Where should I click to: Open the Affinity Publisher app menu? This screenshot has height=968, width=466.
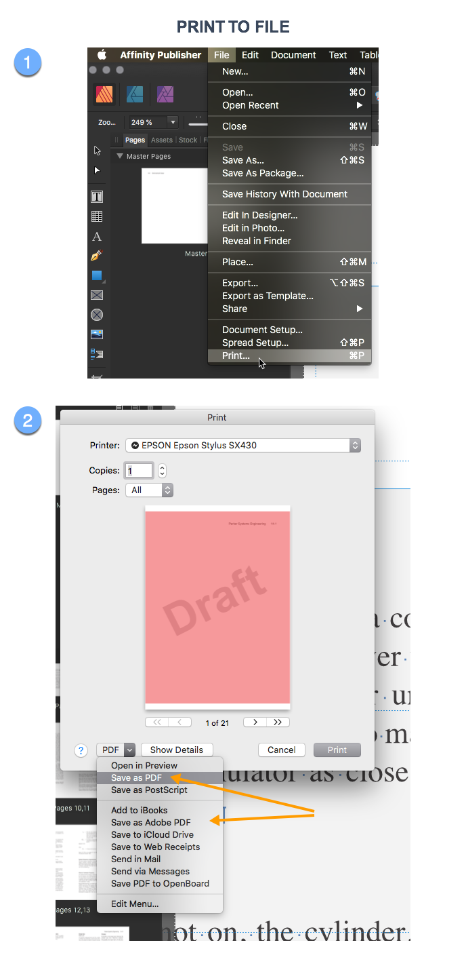161,55
